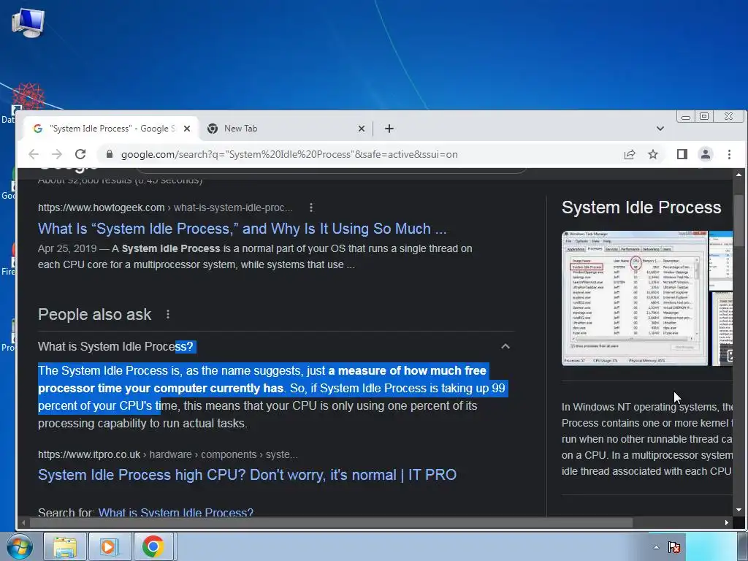This screenshot has height=561, width=748.
Task: Bookmark this page with the star
Action: 652,154
